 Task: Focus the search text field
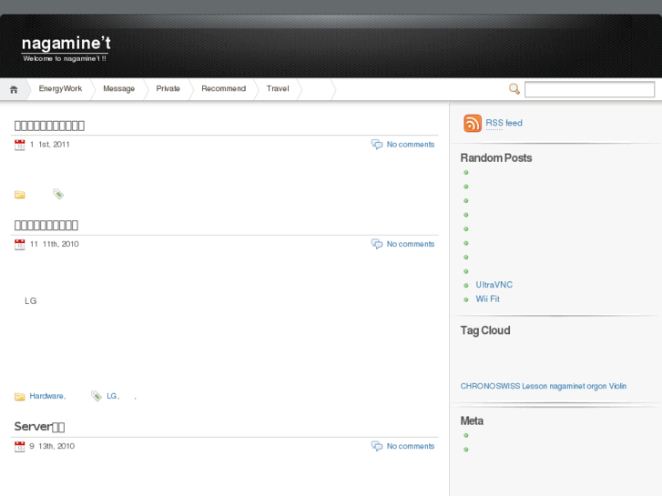(589, 89)
